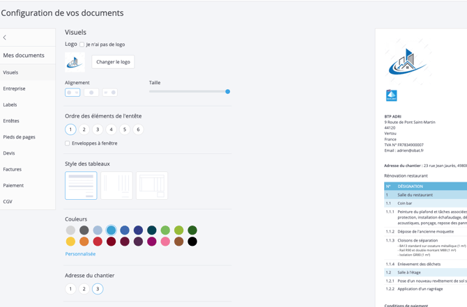
Task: Select right logo alignment icon
Action: pyautogui.click(x=110, y=93)
